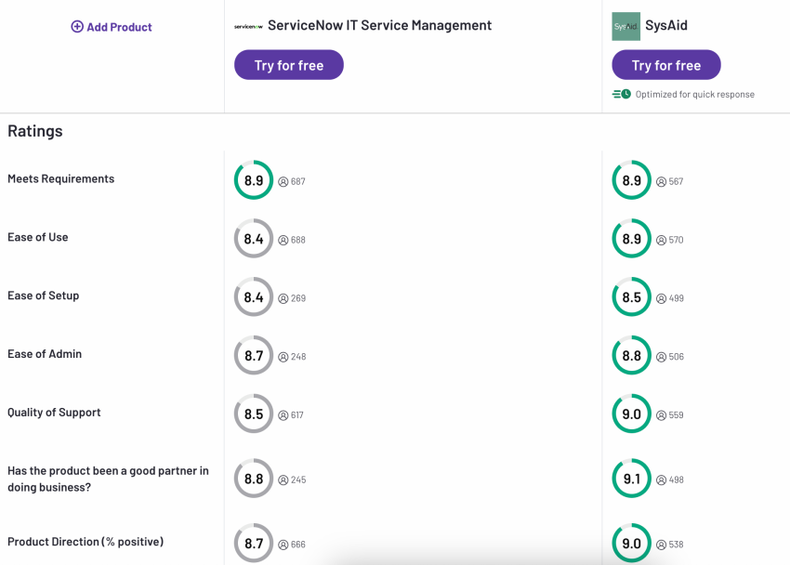Click ServiceNow's 8.7 Product Direction score
This screenshot has height=565, width=790.
point(254,544)
